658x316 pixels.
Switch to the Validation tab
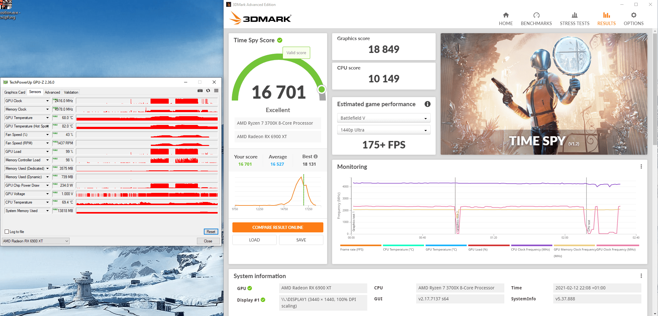71,92
